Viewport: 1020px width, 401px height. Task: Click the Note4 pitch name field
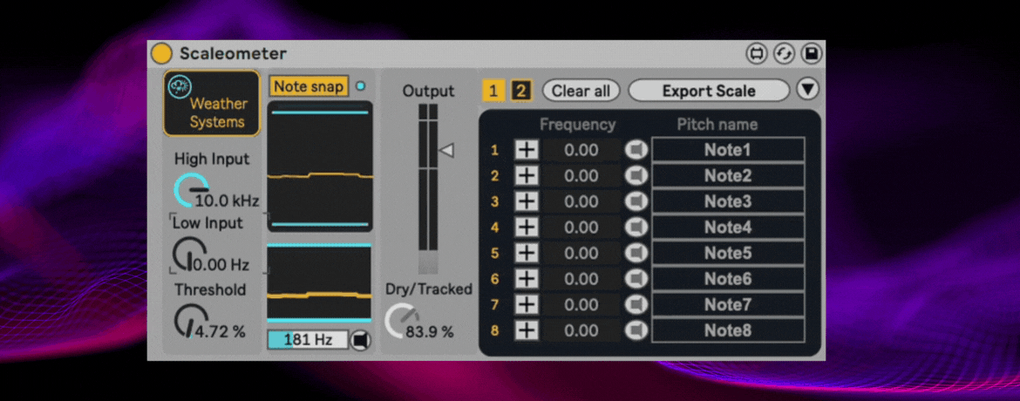click(727, 228)
